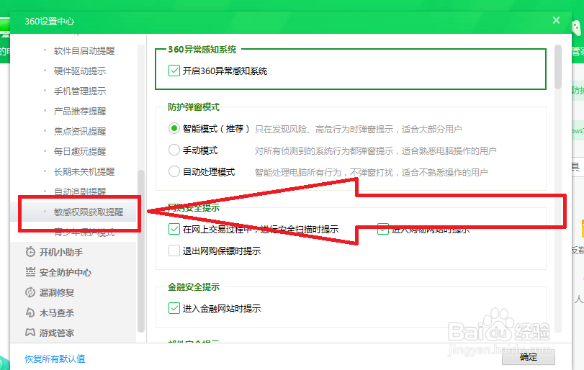Open 硬件驱动提示 settings item

pos(80,71)
